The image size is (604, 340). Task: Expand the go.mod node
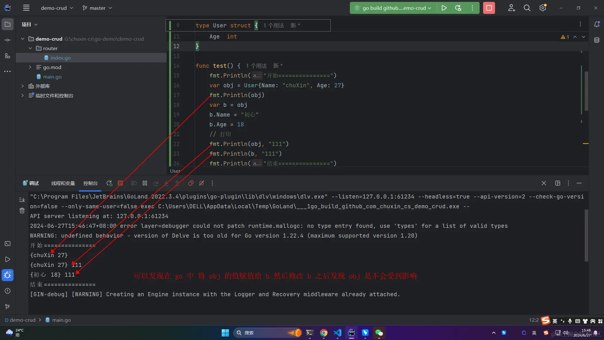(30, 67)
